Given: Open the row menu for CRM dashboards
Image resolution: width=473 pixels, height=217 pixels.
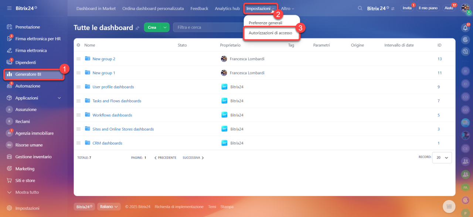Looking at the screenshot, I should tap(78, 143).
